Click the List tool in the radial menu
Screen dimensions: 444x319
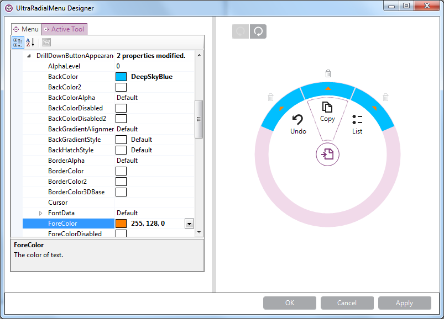coord(357,124)
